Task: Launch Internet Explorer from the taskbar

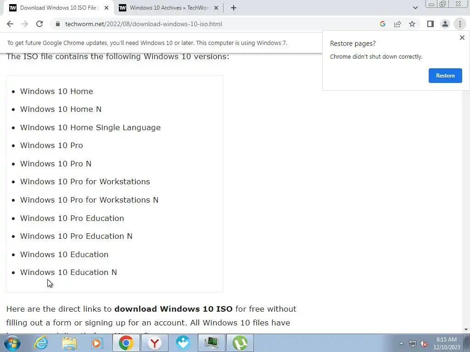Action: click(41, 343)
